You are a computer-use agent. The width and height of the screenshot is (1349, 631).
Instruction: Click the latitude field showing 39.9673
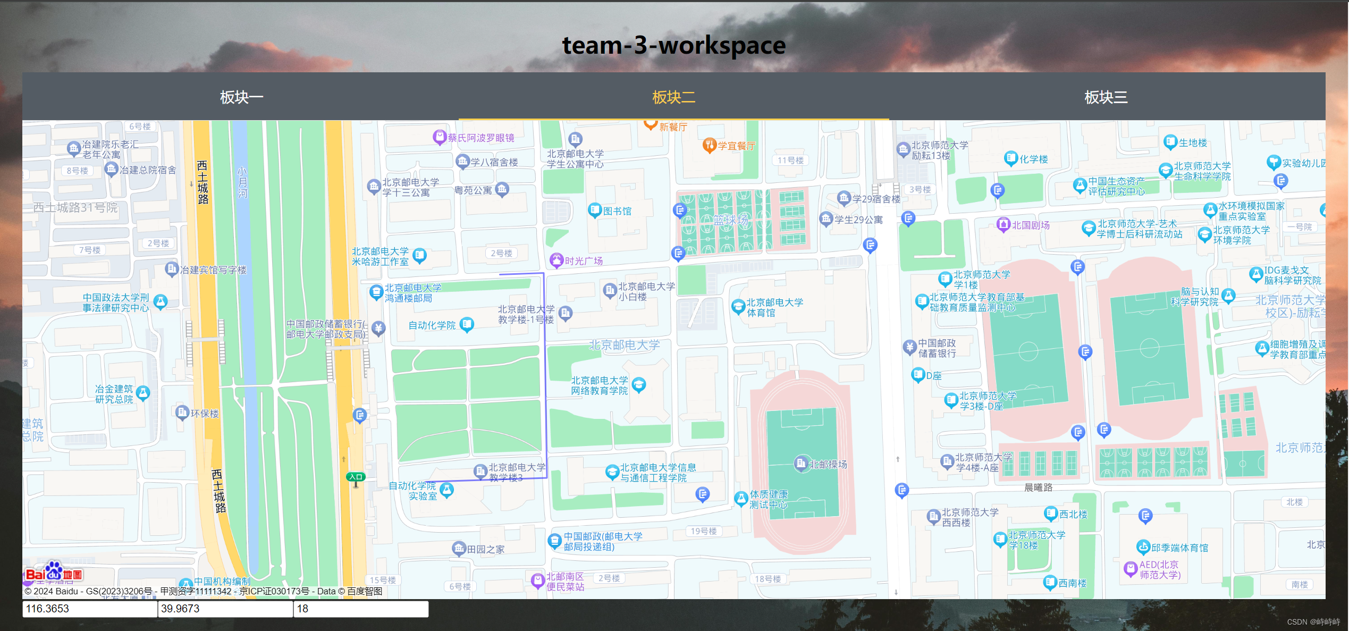225,609
